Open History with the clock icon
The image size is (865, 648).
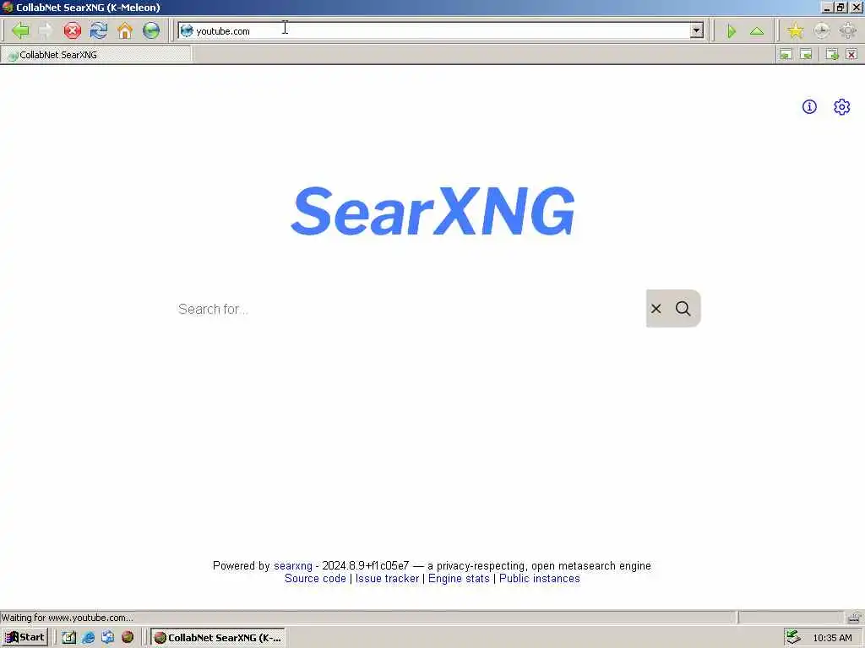(822, 30)
